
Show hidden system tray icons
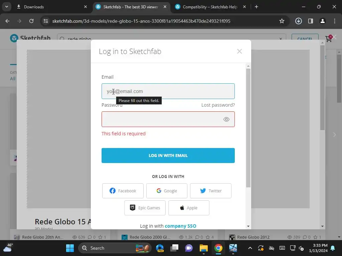[x=250, y=248]
